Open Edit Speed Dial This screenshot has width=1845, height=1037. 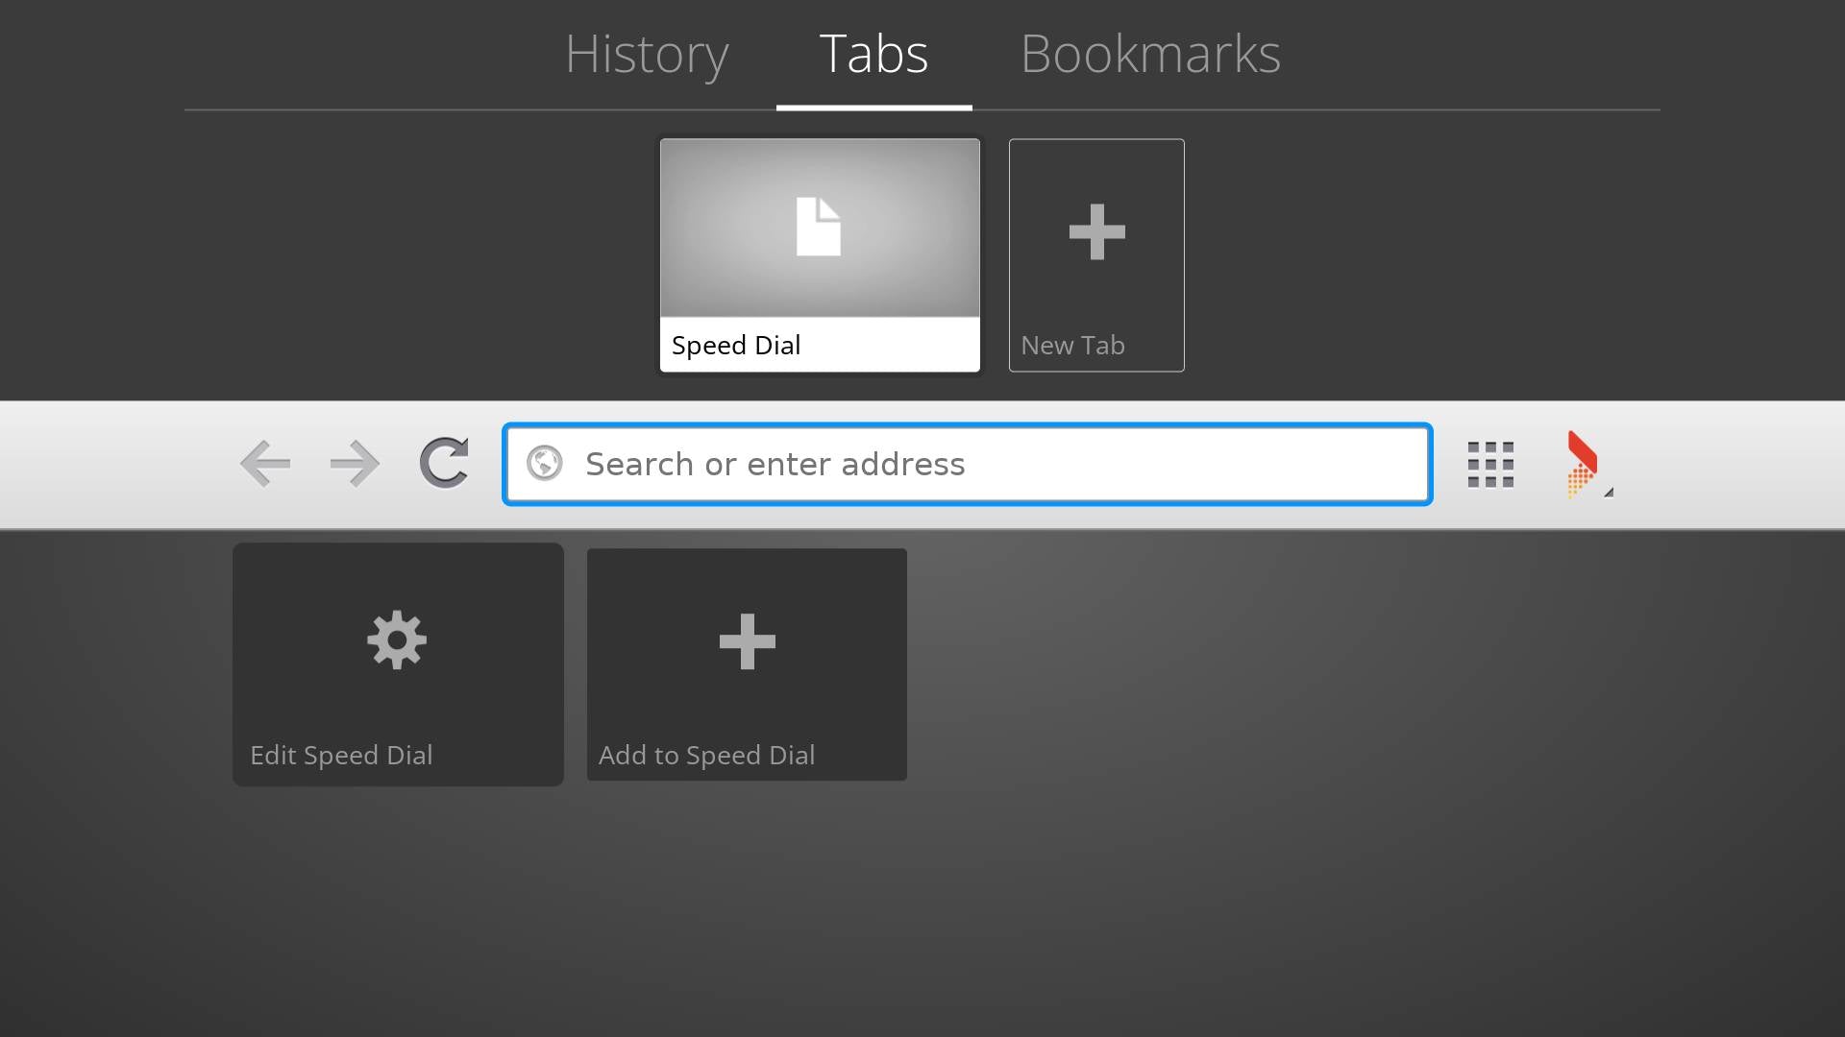coord(397,664)
